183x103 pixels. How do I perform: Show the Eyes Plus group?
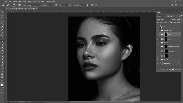point(158,43)
